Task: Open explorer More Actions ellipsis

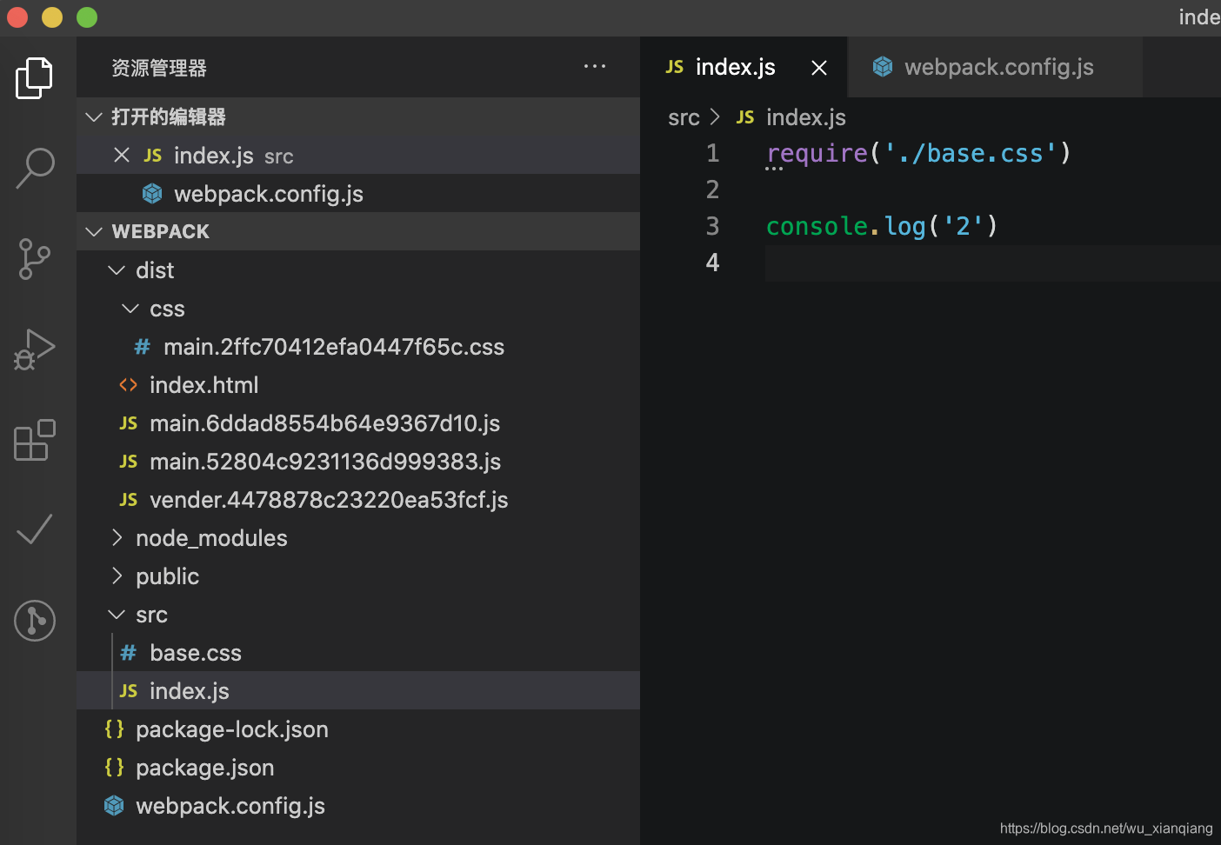Action: (x=595, y=67)
